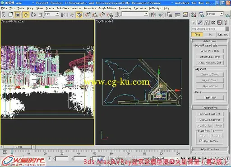
Task: Activate the Select and Rotate tool
Action: pyautogui.click(x=33, y=15)
